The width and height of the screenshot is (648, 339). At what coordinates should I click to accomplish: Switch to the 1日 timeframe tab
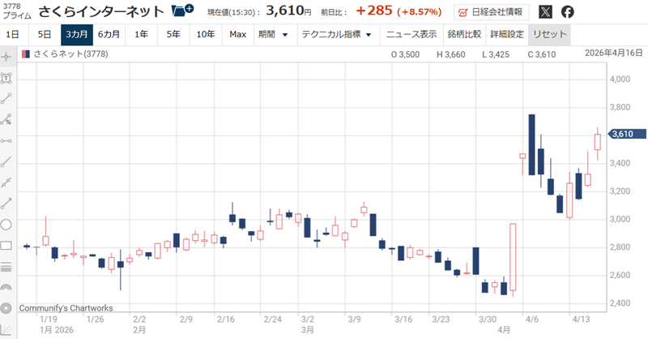coord(13,35)
